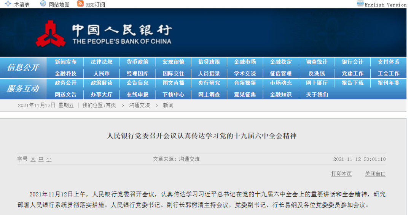The image size is (411, 215).
Task: Select 金融市场 in the navigation
Action: [x=245, y=62]
